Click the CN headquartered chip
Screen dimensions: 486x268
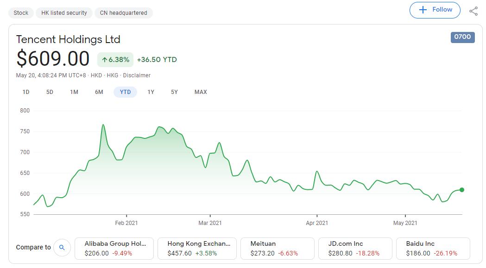tap(123, 13)
